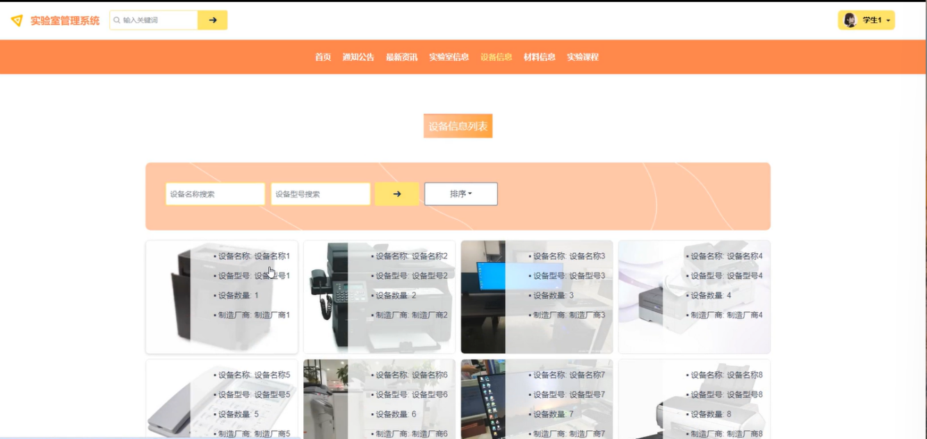Click text 设备型号: 设备型号8
The image size is (927, 439).
pos(727,395)
